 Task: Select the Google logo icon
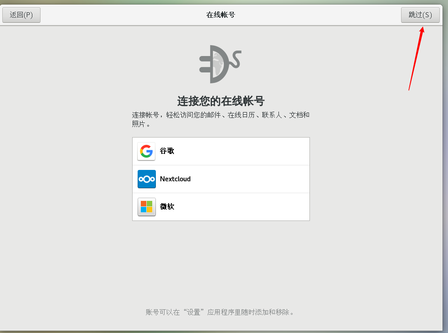tap(146, 151)
